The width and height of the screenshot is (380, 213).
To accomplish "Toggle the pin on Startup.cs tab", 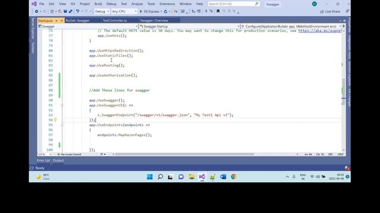I will (56, 21).
